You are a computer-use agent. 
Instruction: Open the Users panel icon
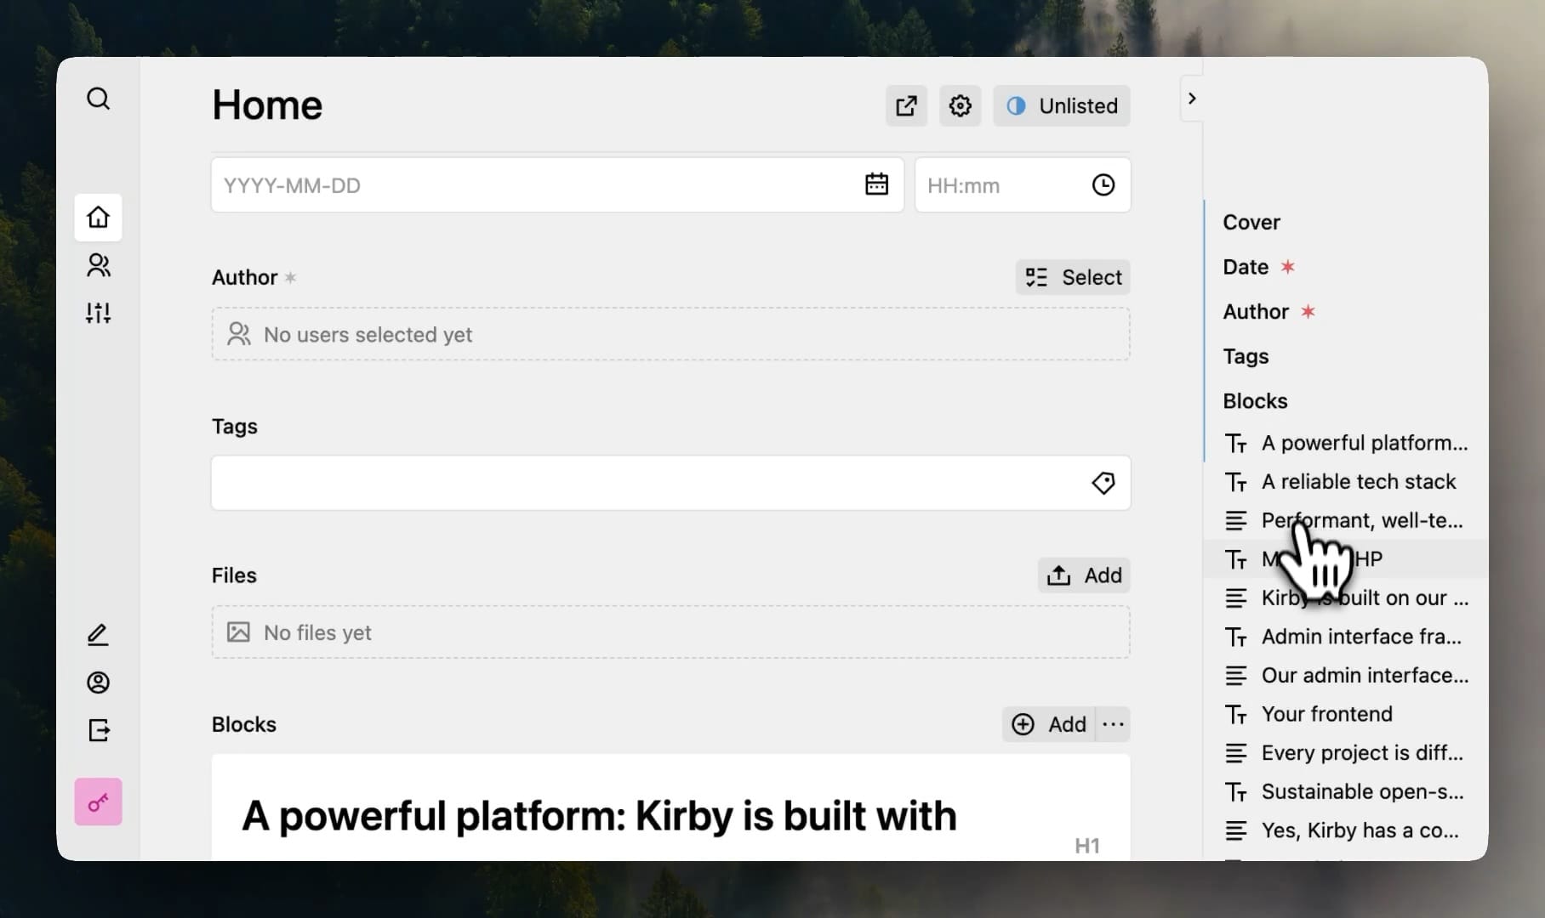pos(98,265)
